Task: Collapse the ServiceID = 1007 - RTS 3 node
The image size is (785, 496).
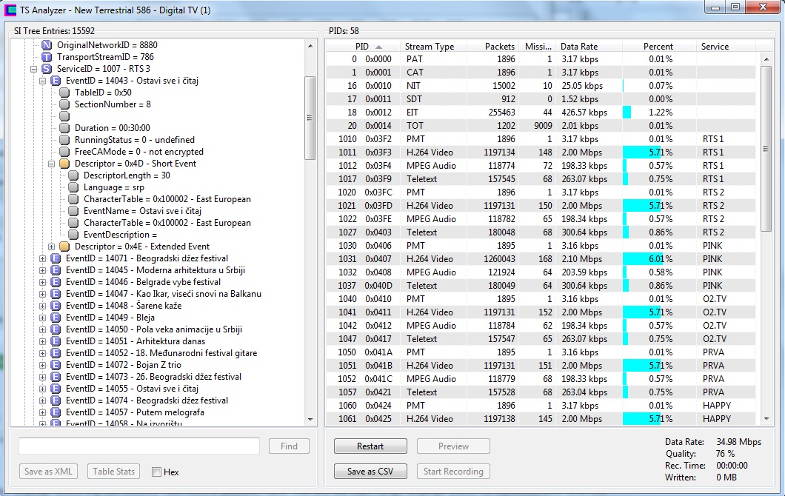Action: point(33,69)
